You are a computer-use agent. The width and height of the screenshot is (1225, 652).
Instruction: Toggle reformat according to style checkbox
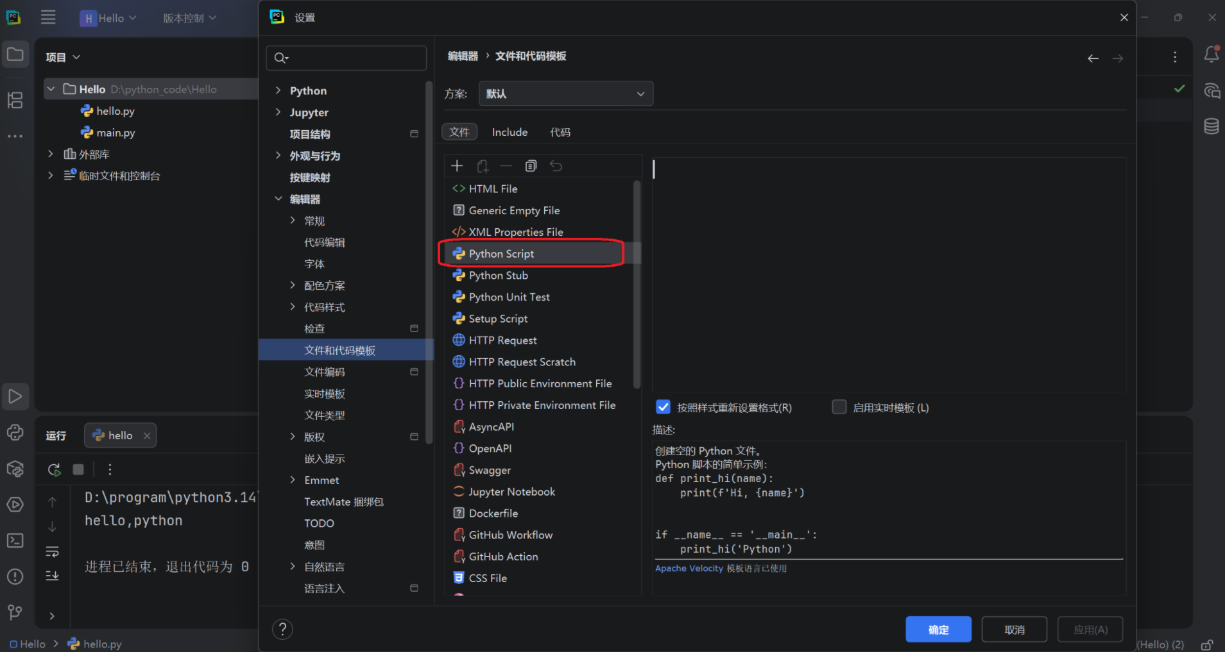click(x=663, y=407)
